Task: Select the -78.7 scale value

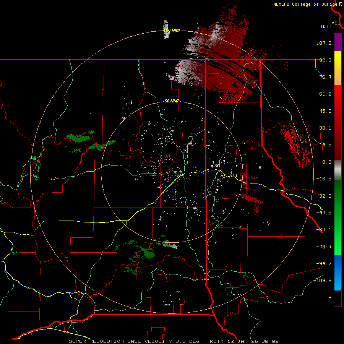Action: [x=324, y=247]
